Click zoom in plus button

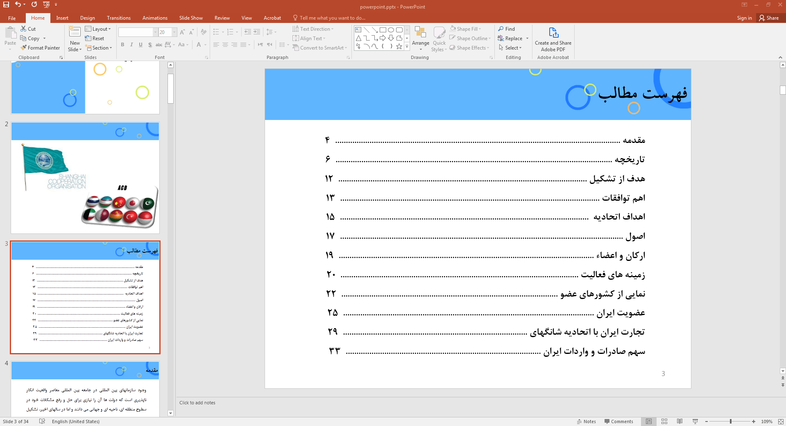pos(754,421)
